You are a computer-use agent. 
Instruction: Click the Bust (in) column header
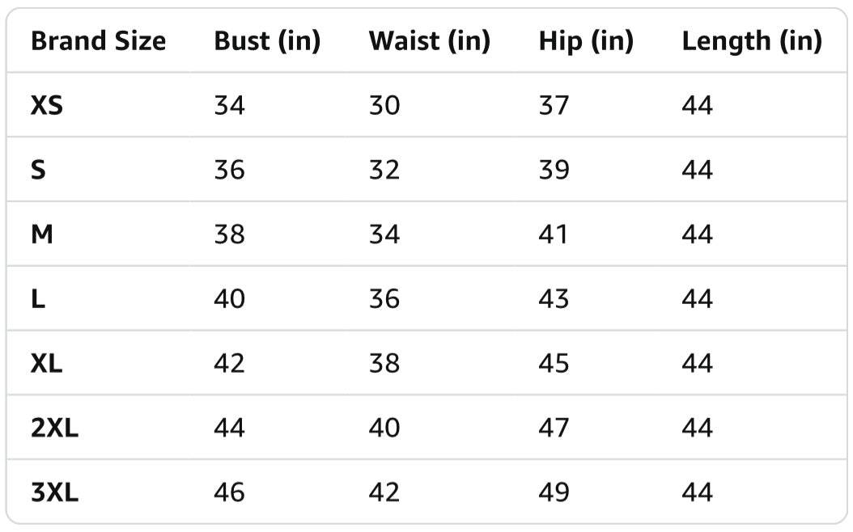pyautogui.click(x=267, y=41)
